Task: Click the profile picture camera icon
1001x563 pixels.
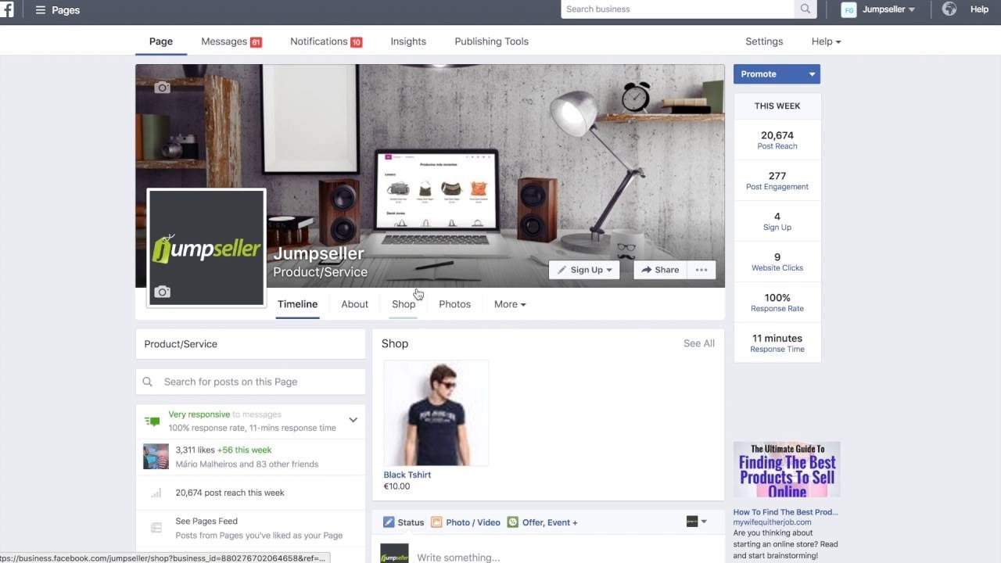Action: 162,292
